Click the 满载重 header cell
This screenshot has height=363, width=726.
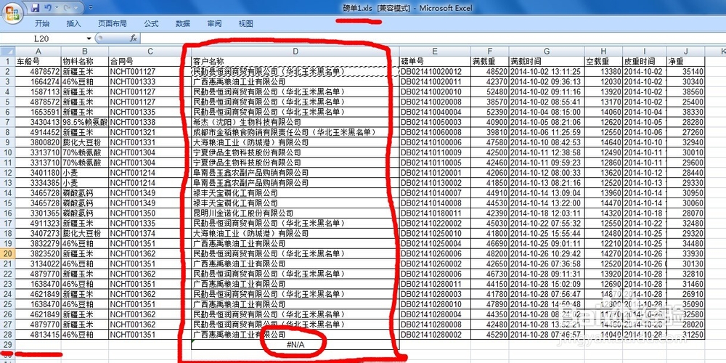click(490, 61)
